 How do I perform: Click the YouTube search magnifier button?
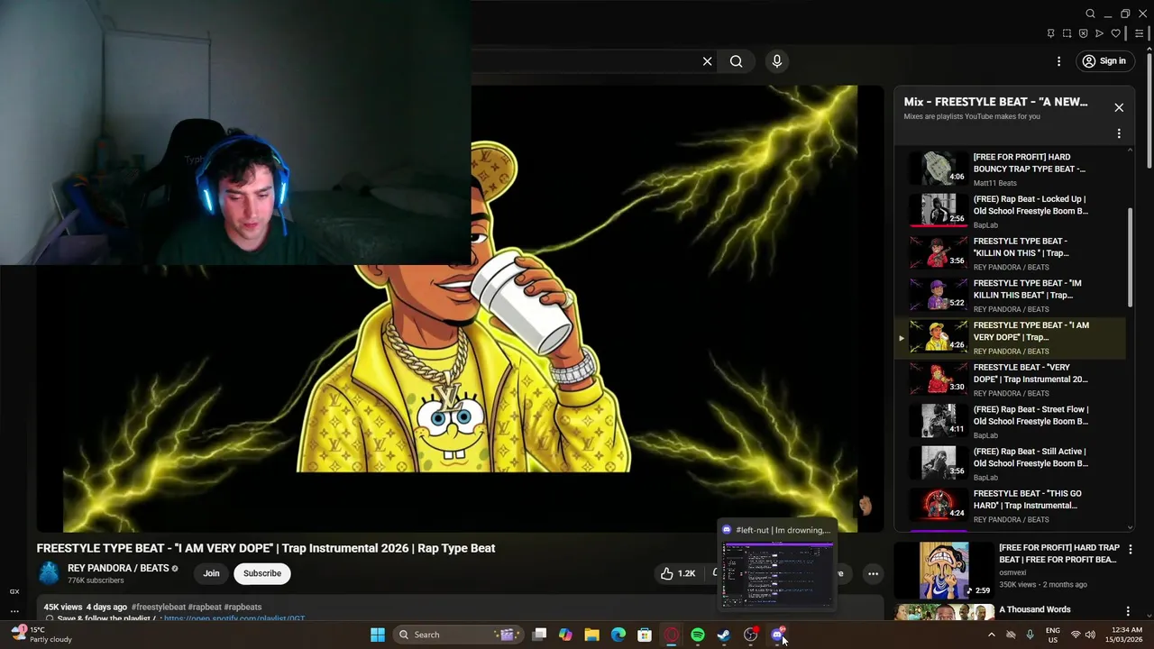(x=737, y=61)
